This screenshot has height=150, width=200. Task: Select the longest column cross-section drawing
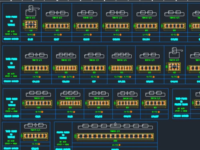click(115, 136)
